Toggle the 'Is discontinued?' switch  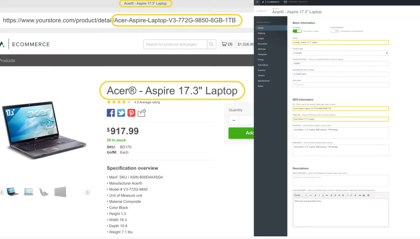[335, 31]
